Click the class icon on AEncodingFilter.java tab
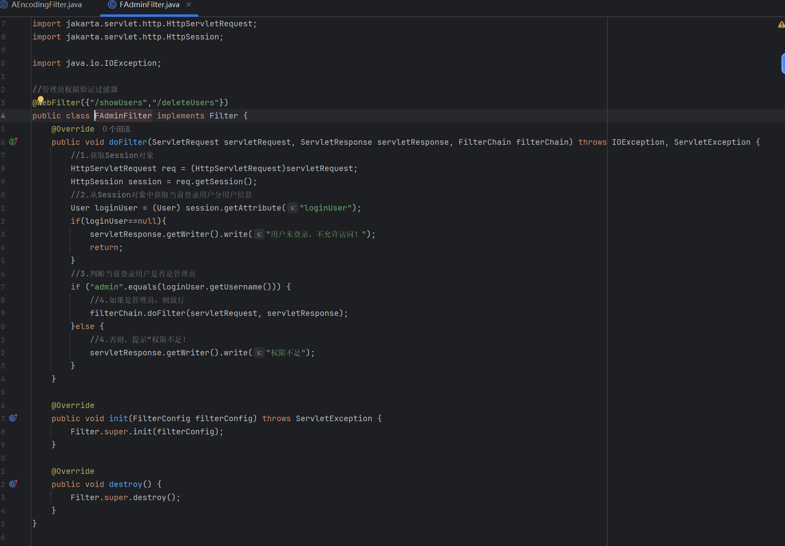 pos(4,5)
